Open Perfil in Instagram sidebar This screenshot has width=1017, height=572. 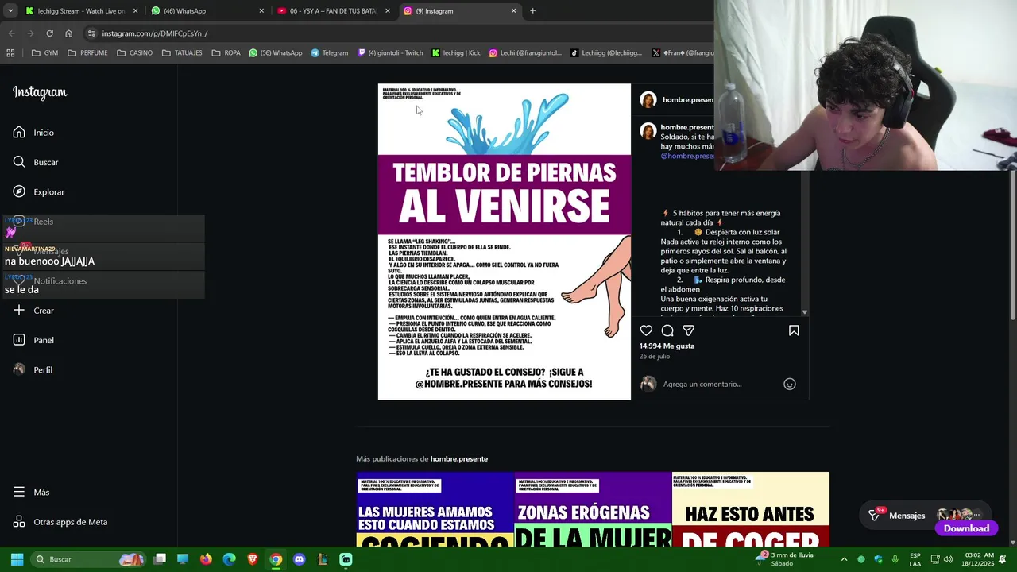click(33, 369)
